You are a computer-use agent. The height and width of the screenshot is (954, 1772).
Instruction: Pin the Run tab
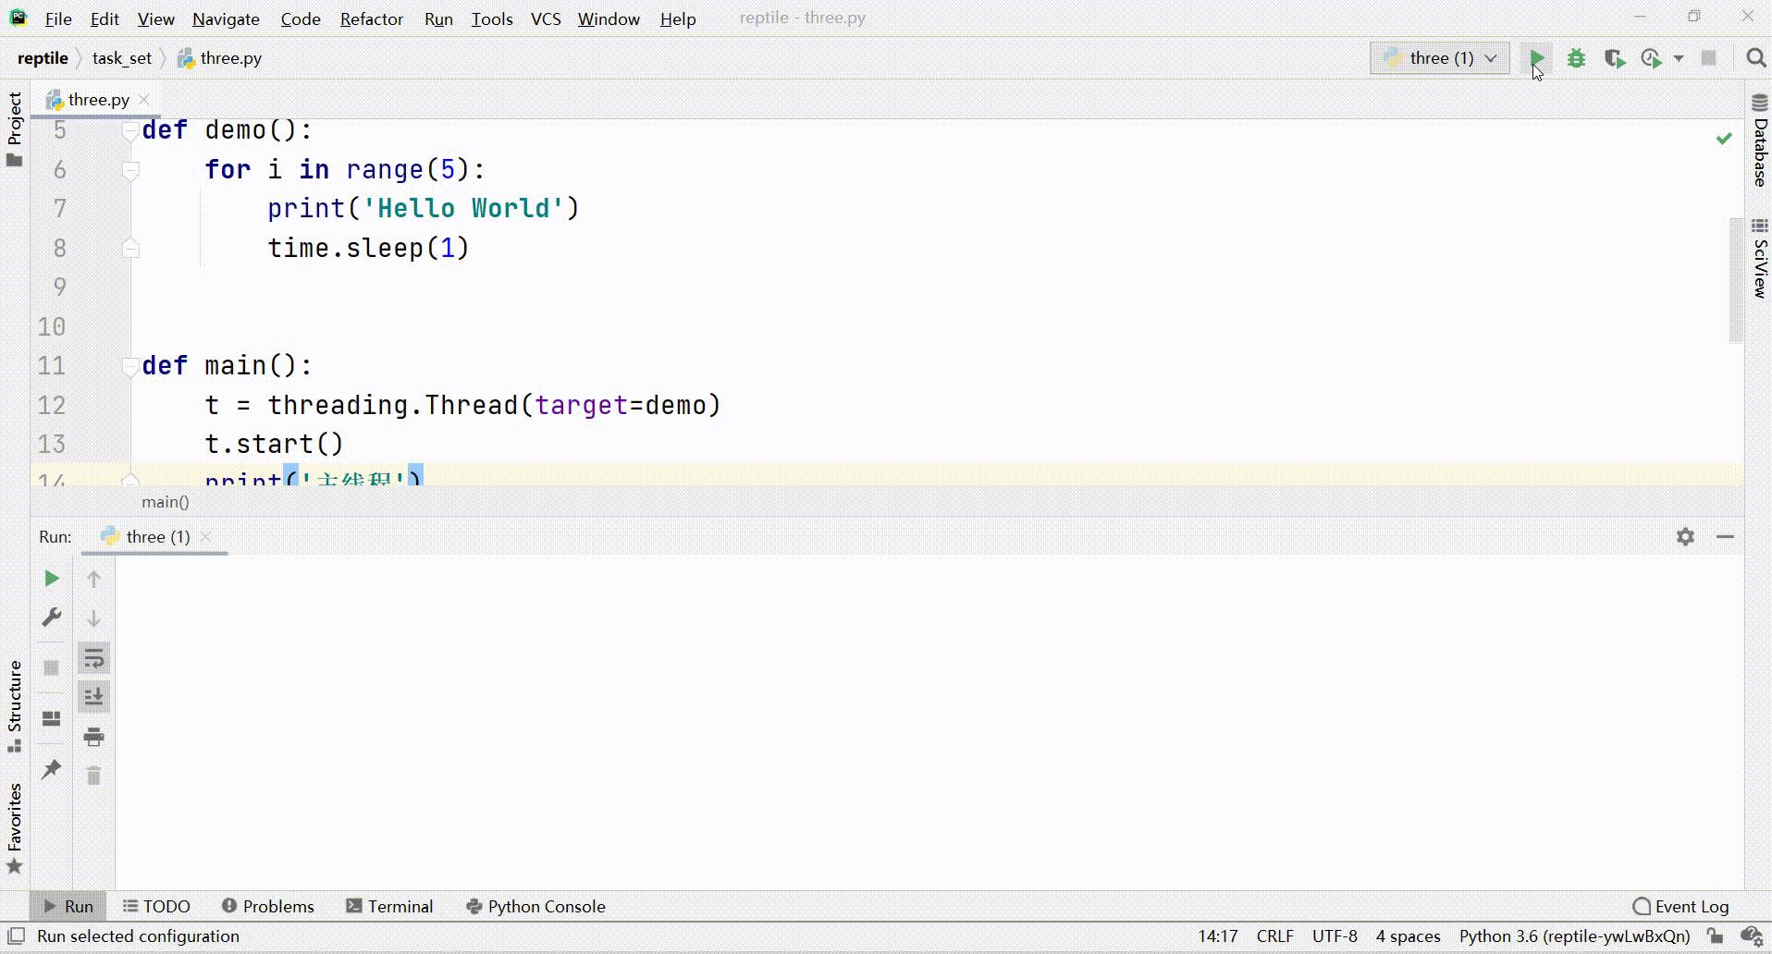(x=52, y=769)
